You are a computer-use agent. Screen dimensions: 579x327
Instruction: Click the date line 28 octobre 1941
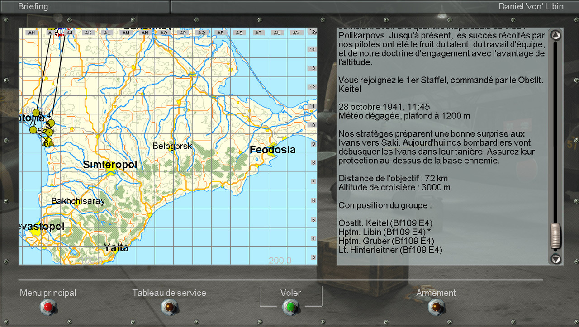384,107
